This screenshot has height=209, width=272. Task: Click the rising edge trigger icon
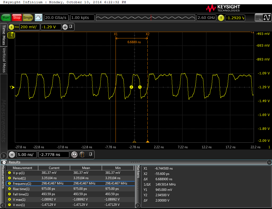pos(267,18)
